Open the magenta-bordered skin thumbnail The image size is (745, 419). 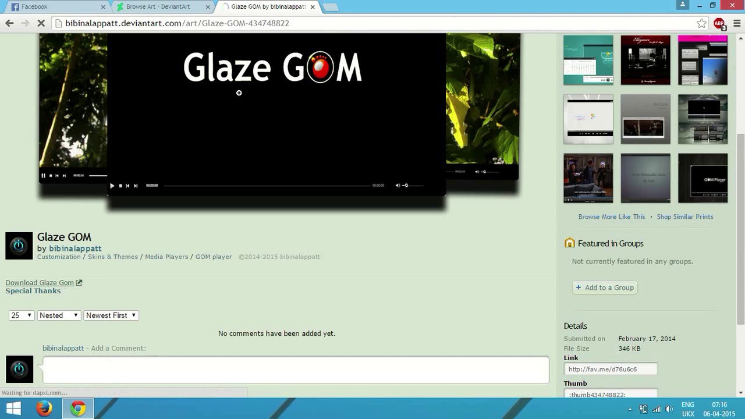703,60
